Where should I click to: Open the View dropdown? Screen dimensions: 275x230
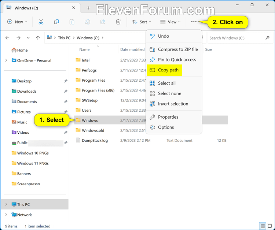point(170,22)
